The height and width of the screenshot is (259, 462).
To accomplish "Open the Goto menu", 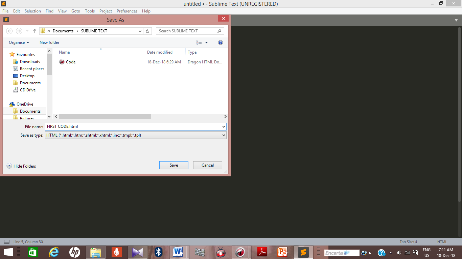I will (x=76, y=11).
